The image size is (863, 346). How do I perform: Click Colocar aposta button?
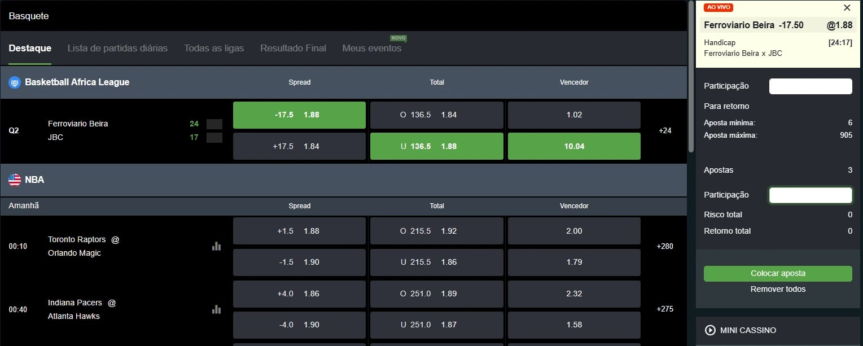[778, 274]
